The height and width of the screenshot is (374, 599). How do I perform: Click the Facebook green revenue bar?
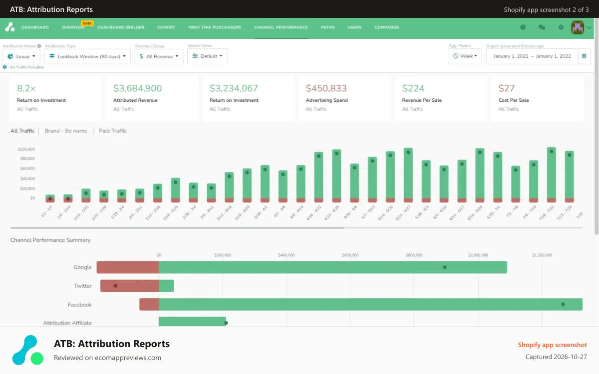coord(370,305)
